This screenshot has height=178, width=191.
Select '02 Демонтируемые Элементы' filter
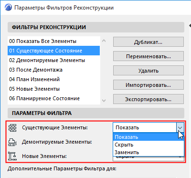tap(54, 60)
